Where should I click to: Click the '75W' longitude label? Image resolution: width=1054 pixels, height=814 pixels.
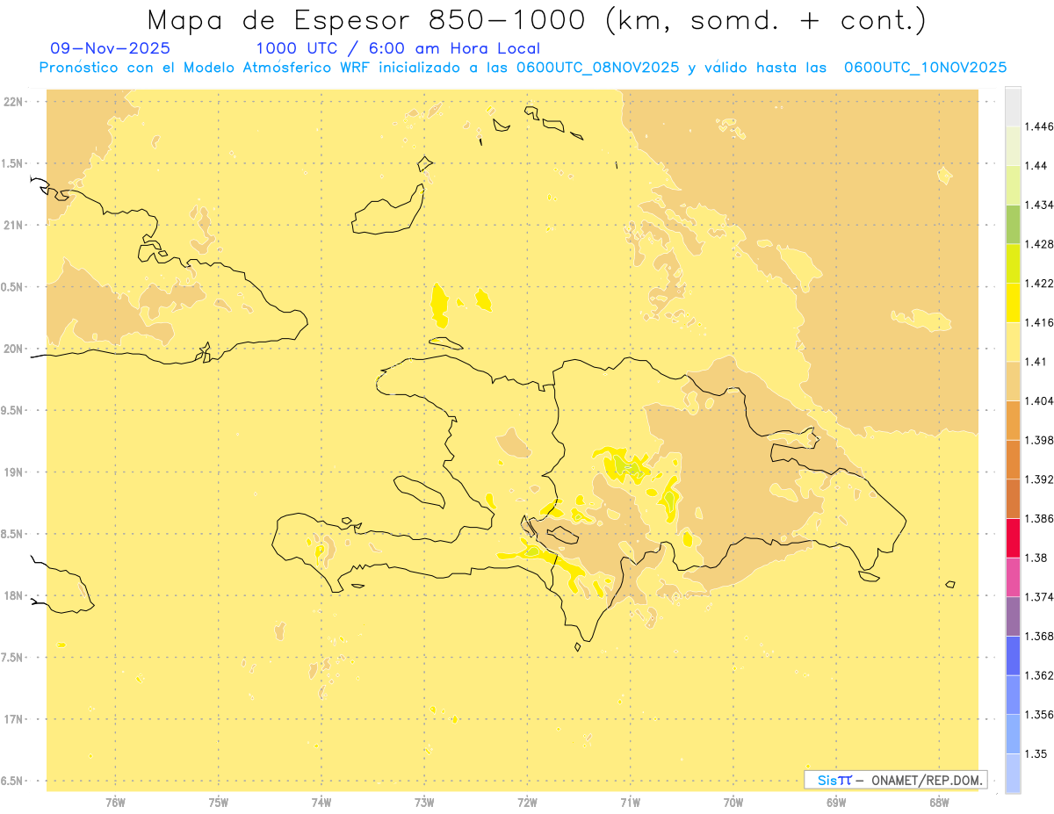coord(219,803)
